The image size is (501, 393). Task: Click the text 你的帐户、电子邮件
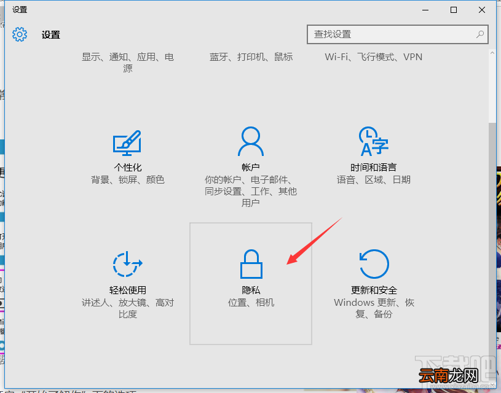coord(248,180)
